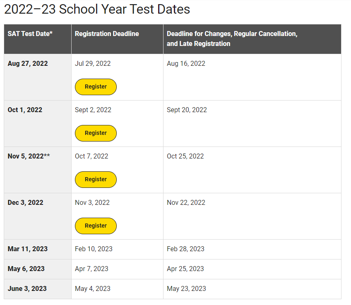The width and height of the screenshot is (351, 305).
Task: Click the May 23, 2023 late registration deadline
Action: 186,289
